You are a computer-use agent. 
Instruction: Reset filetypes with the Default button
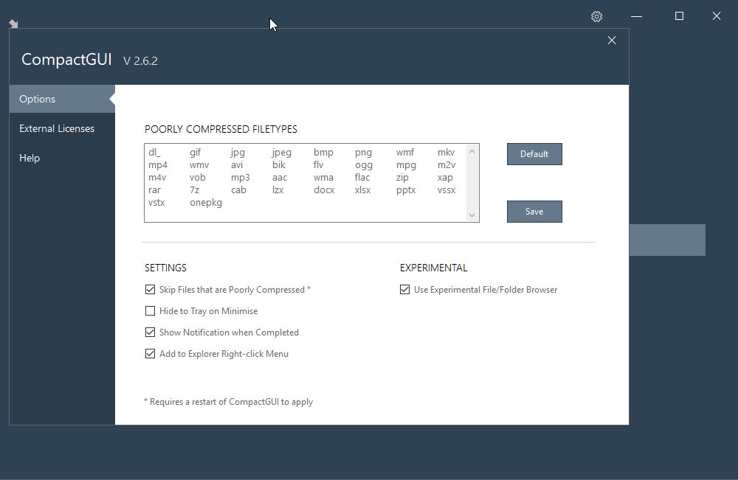tap(534, 154)
